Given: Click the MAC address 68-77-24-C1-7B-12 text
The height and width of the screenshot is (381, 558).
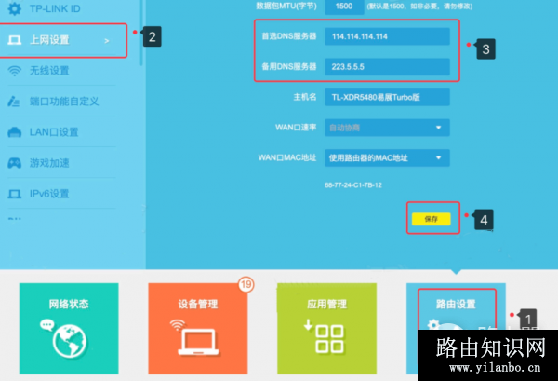Looking at the screenshot, I should pyautogui.click(x=353, y=185).
